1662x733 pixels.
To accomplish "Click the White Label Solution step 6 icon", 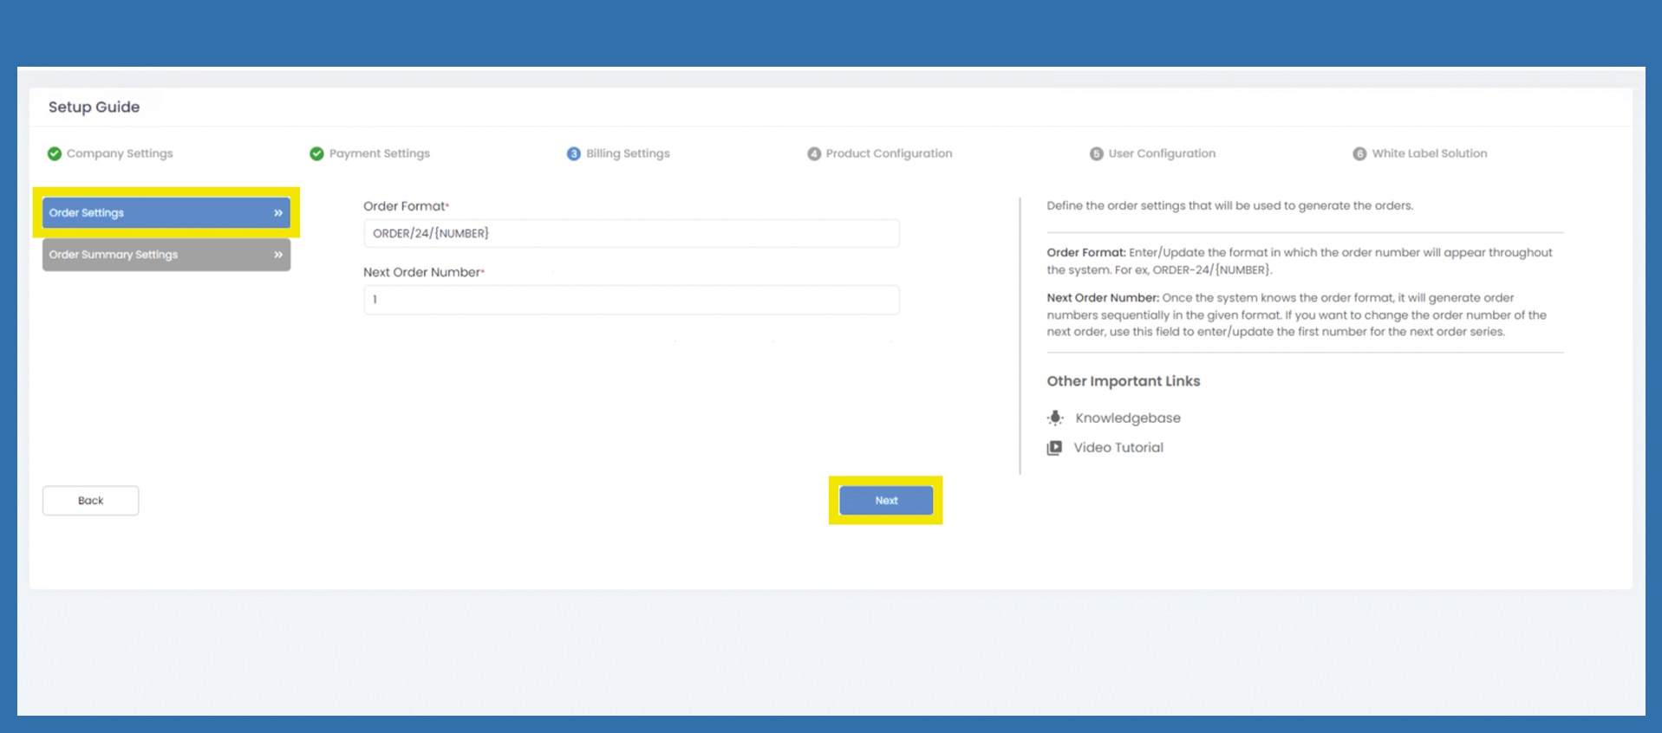I will pos(1359,153).
